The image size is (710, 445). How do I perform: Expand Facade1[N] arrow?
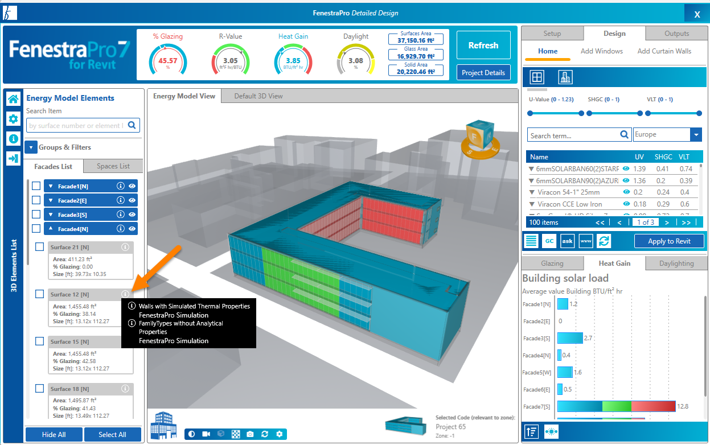[51, 186]
